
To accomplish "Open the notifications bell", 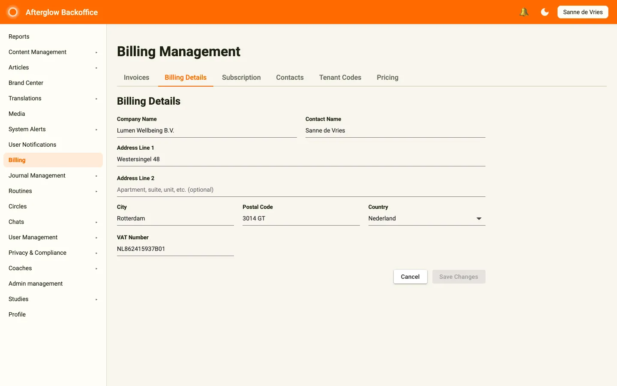I will [x=524, y=12].
